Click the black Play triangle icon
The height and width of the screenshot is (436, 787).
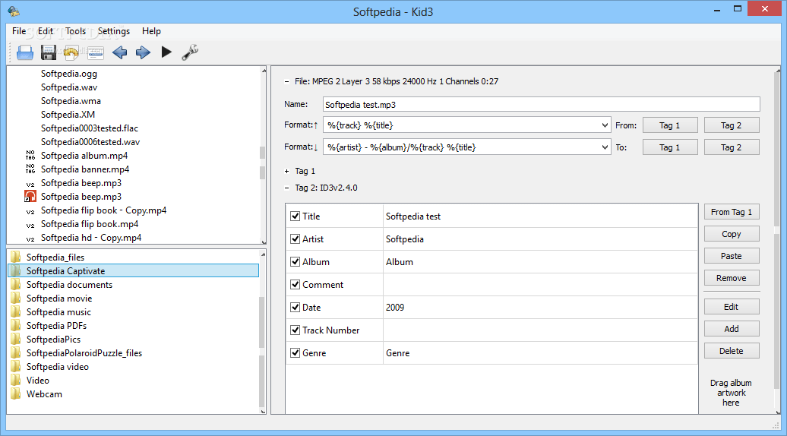pos(166,52)
